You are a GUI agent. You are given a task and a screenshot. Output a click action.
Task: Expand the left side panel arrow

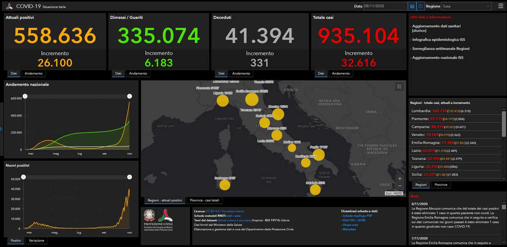pos(1,129)
